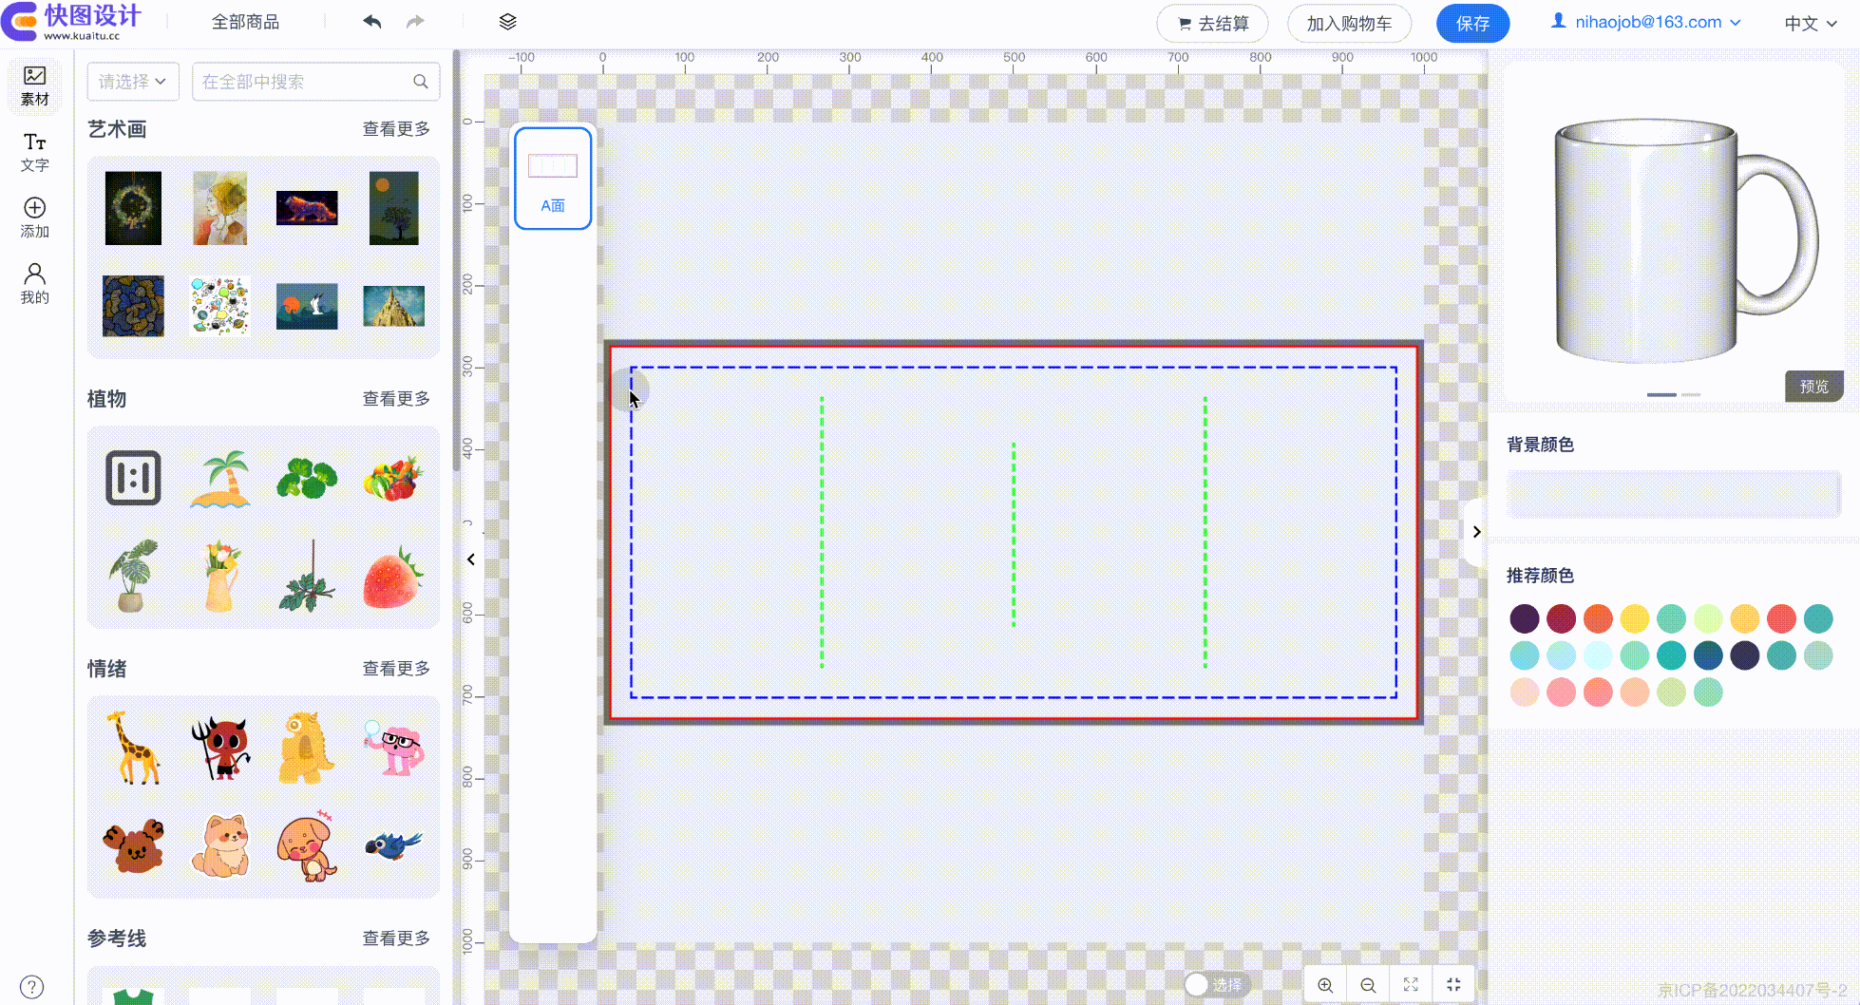Select the second mug preview slide indicator
This screenshot has height=1005, width=1860.
pos(1691,394)
